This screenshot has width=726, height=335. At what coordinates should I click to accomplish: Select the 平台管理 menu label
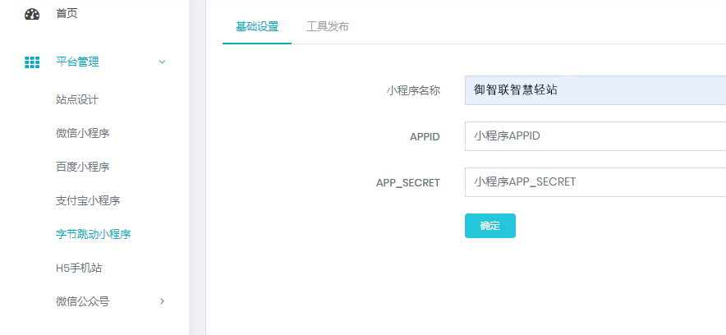(77, 62)
